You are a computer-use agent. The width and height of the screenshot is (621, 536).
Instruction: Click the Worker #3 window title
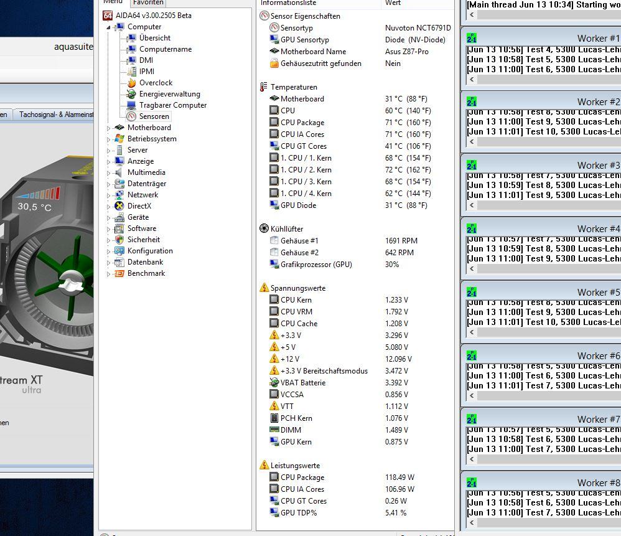pyautogui.click(x=599, y=165)
